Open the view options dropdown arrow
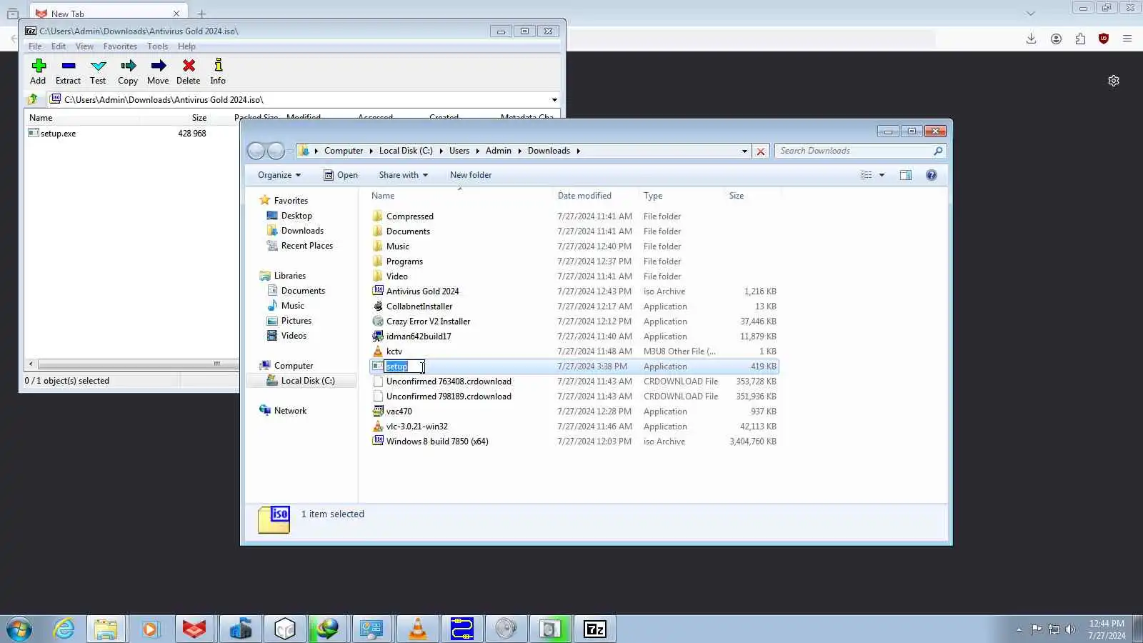The image size is (1143, 643). [x=882, y=175]
